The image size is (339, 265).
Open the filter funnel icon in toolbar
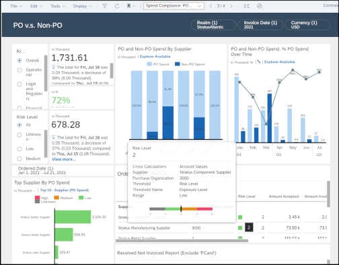[x=104, y=6]
